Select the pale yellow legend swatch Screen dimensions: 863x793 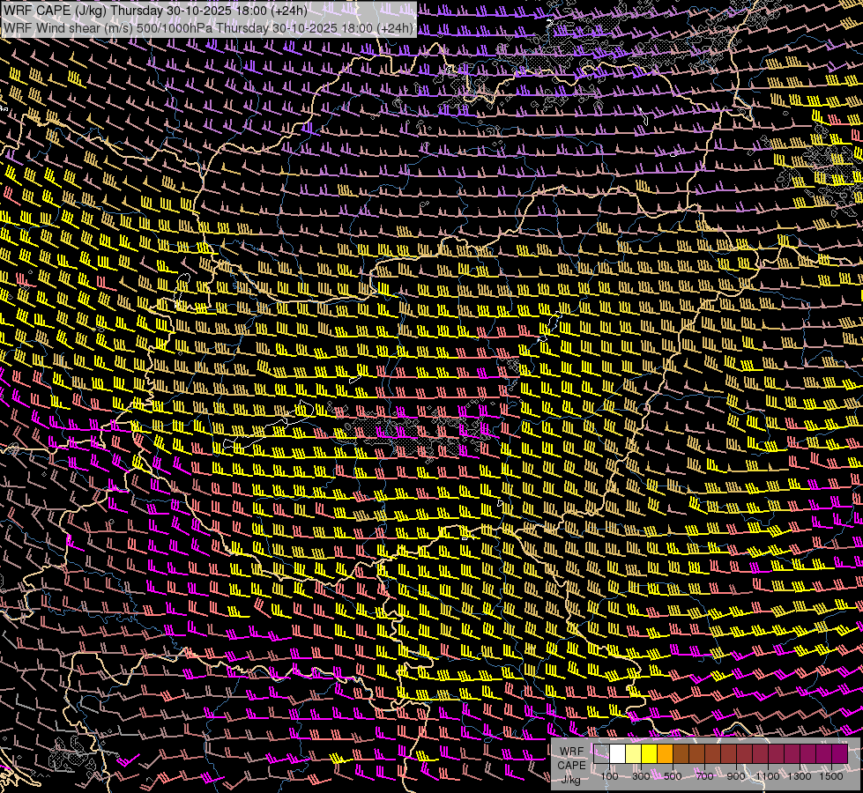click(634, 753)
